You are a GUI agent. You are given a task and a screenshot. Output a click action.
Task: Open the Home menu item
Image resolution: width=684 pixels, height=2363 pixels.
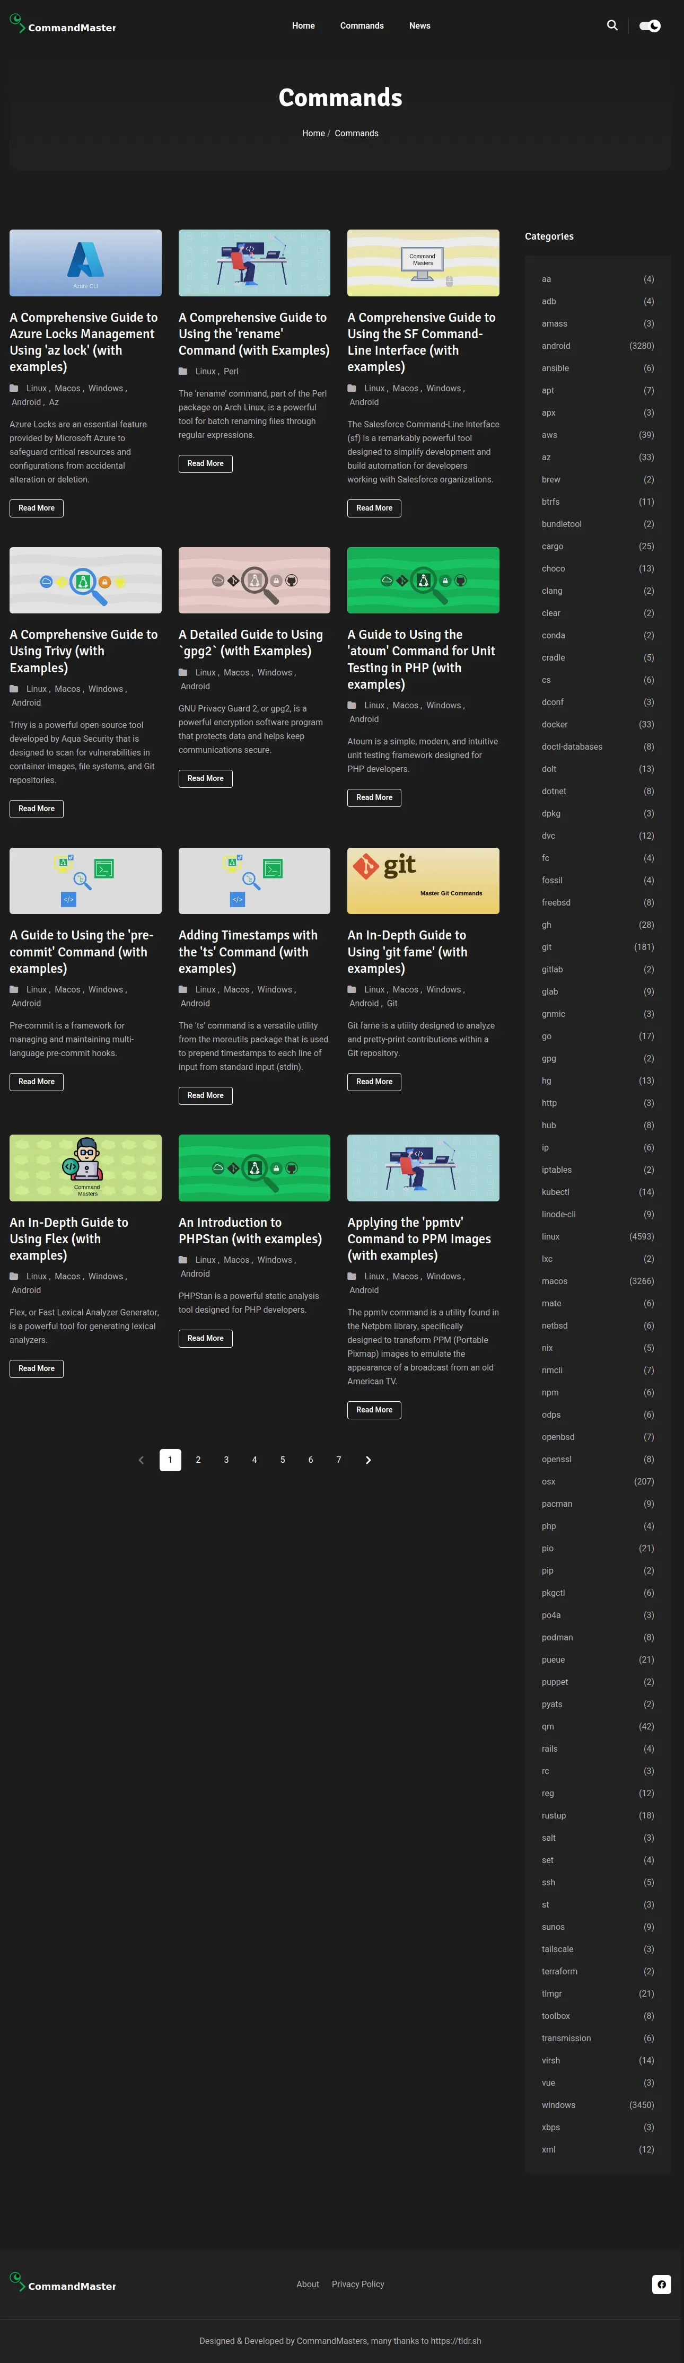[303, 25]
